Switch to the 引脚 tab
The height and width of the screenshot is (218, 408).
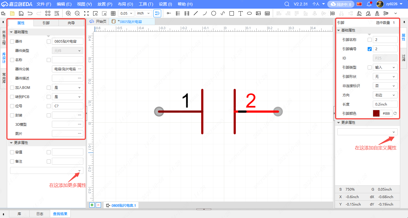[x=46, y=23]
